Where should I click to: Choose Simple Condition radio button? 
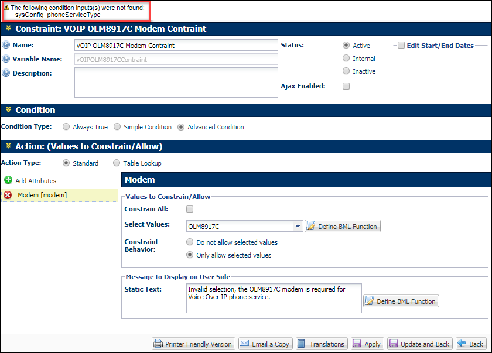tap(117, 126)
